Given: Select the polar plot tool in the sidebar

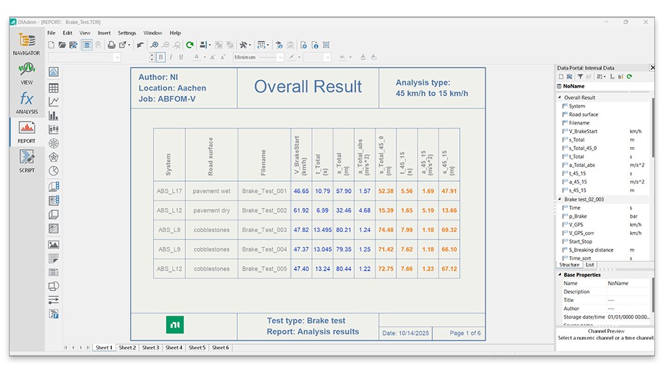Looking at the screenshot, I should 54,143.
